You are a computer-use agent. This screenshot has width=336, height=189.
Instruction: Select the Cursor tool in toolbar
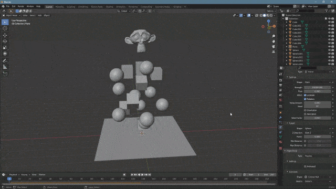point(5,28)
